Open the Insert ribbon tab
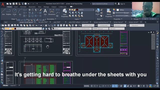Image resolution: width=160 pixels, height=90 pixels. (x=16, y=7)
